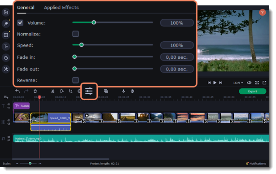Select the Speed_1080 video clip
Image resolution: width=276 pixels, height=174 pixels.
51,122
